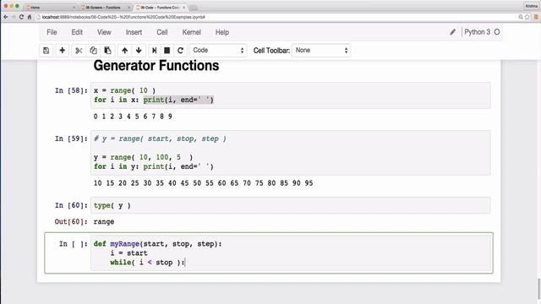This screenshot has height=304, width=541.
Task: Click the browser profile button at top right
Action: [532, 6]
